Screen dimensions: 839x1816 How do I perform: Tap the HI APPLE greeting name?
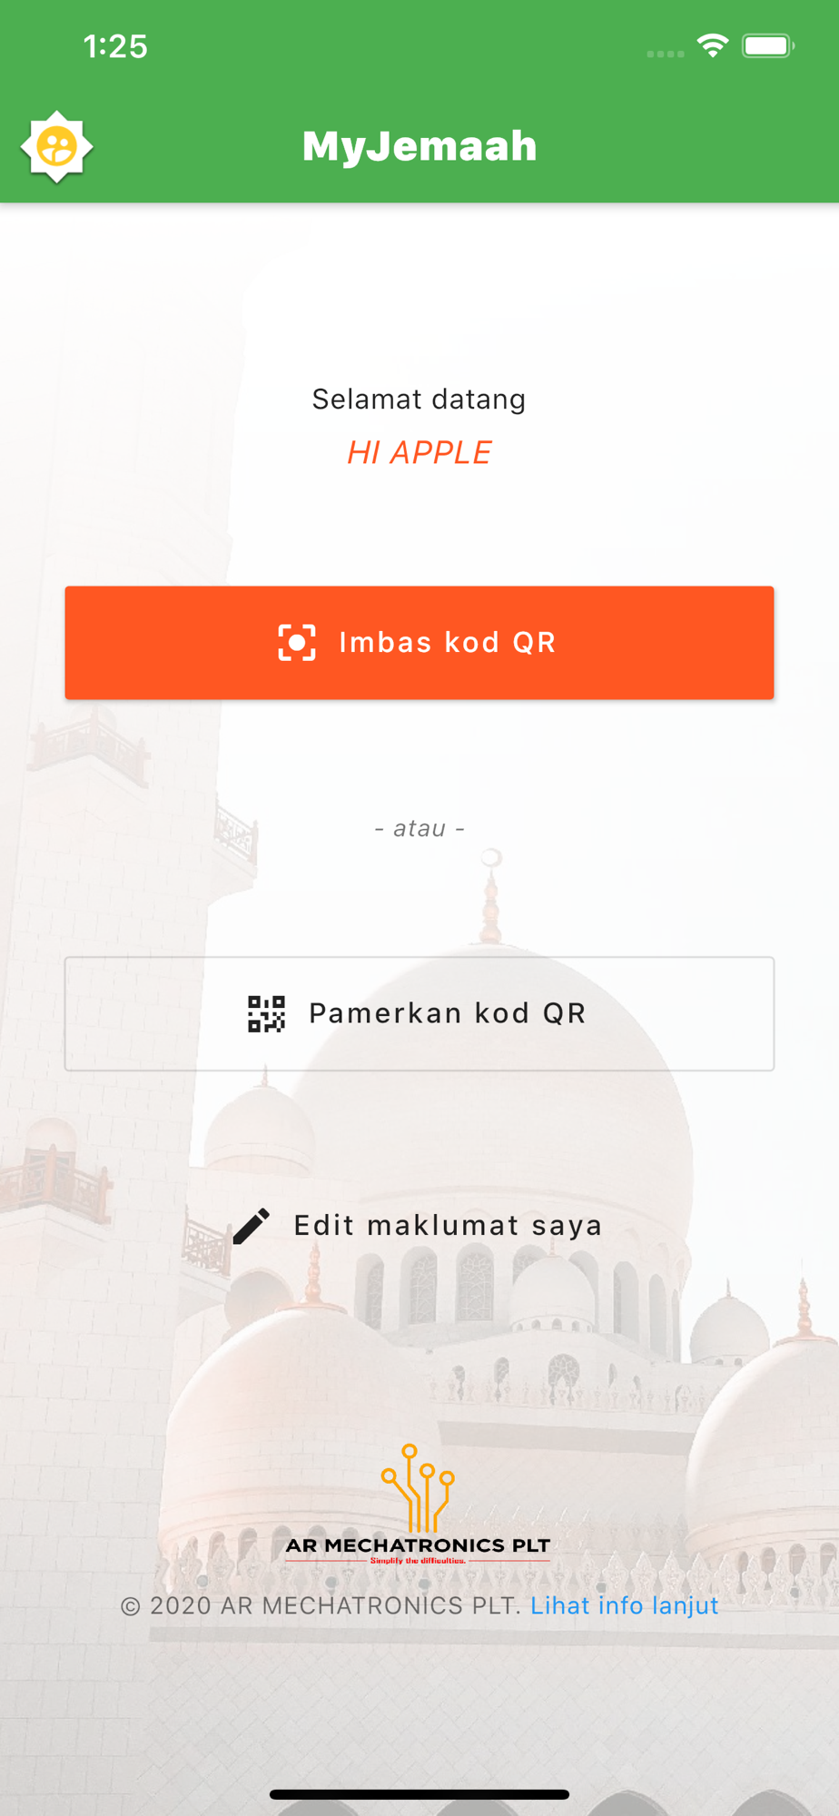[x=419, y=452]
